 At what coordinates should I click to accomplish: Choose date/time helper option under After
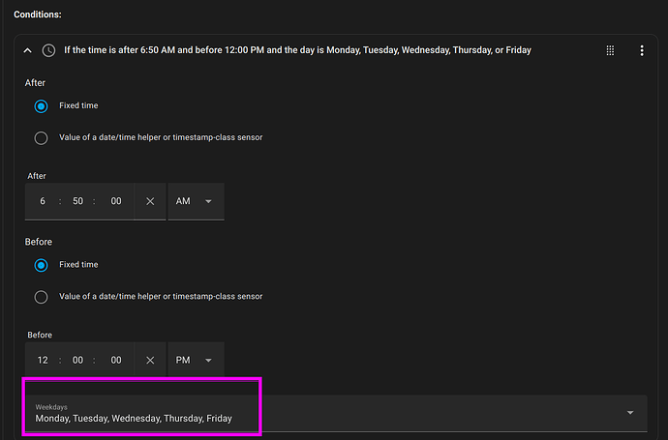pos(41,137)
